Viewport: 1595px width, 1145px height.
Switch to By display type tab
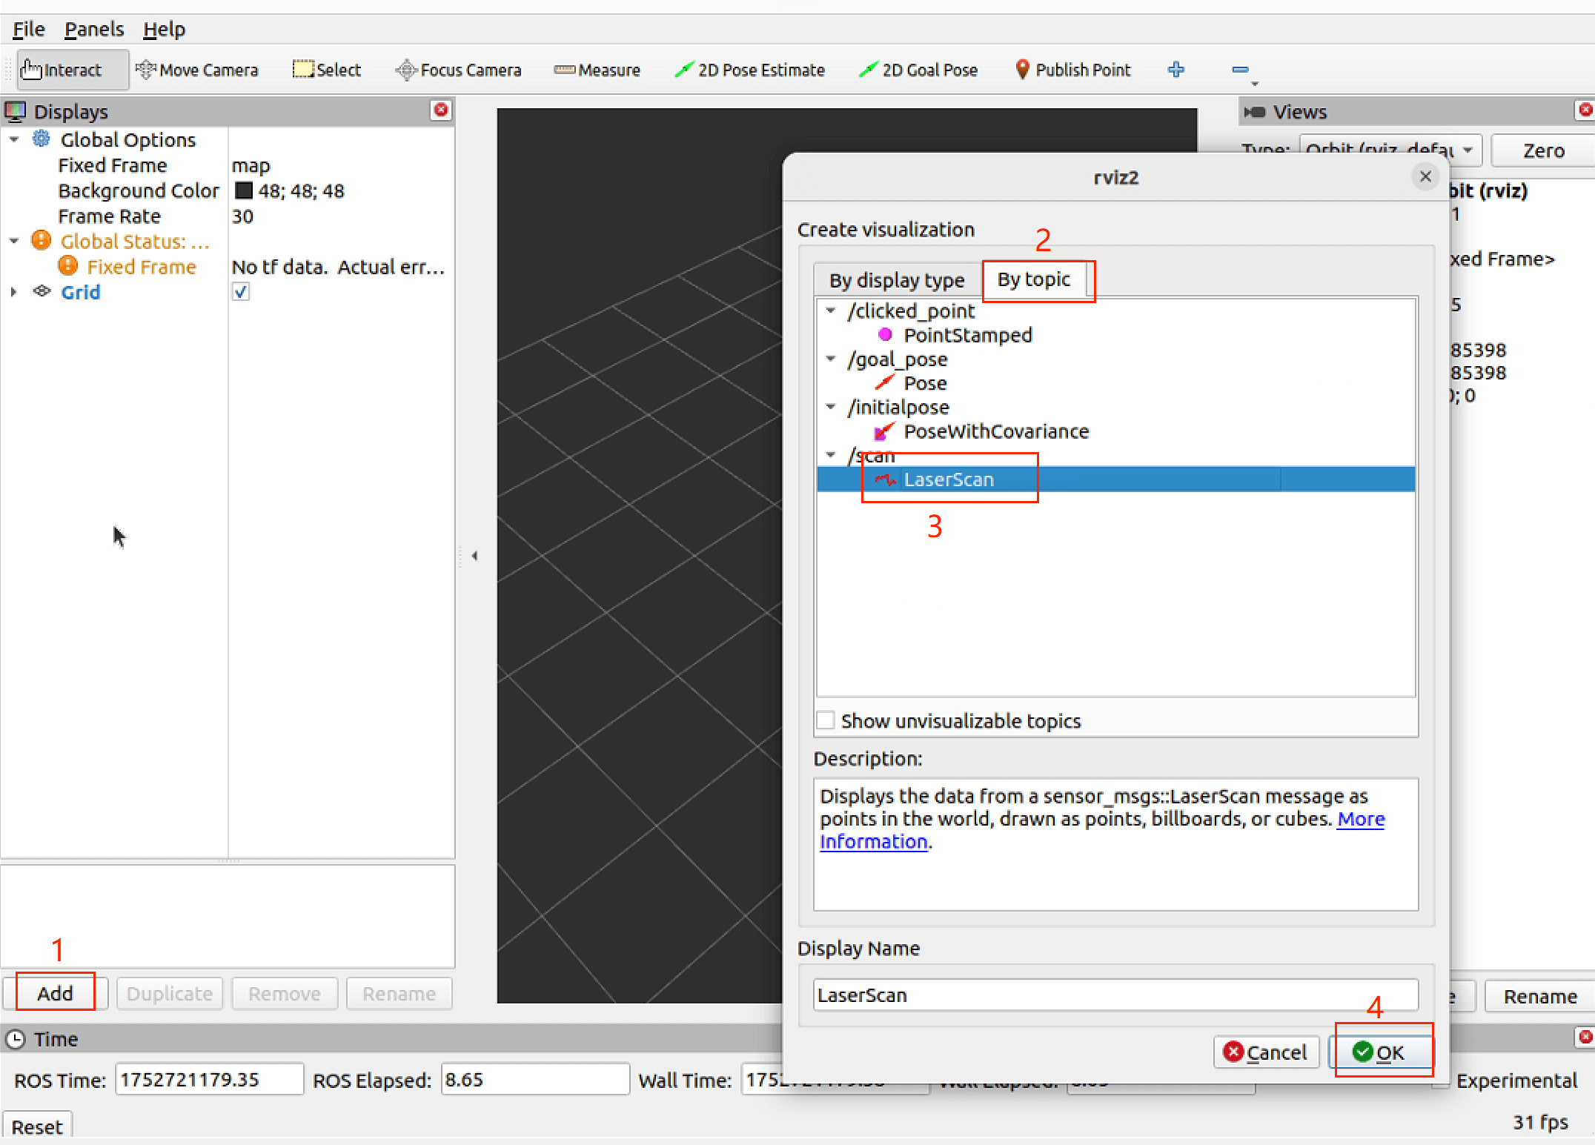897,280
